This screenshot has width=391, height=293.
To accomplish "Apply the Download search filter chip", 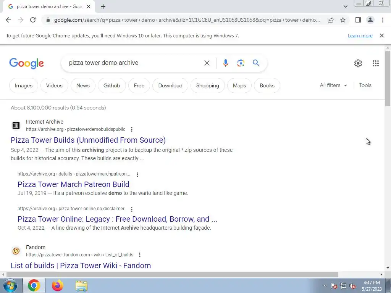I will point(170,85).
